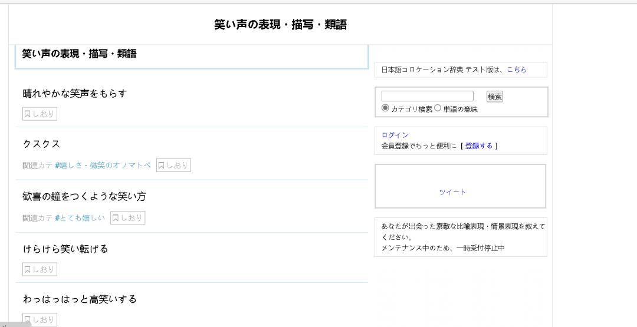Open the ログイン link
The height and width of the screenshot is (327, 637).
coord(395,135)
